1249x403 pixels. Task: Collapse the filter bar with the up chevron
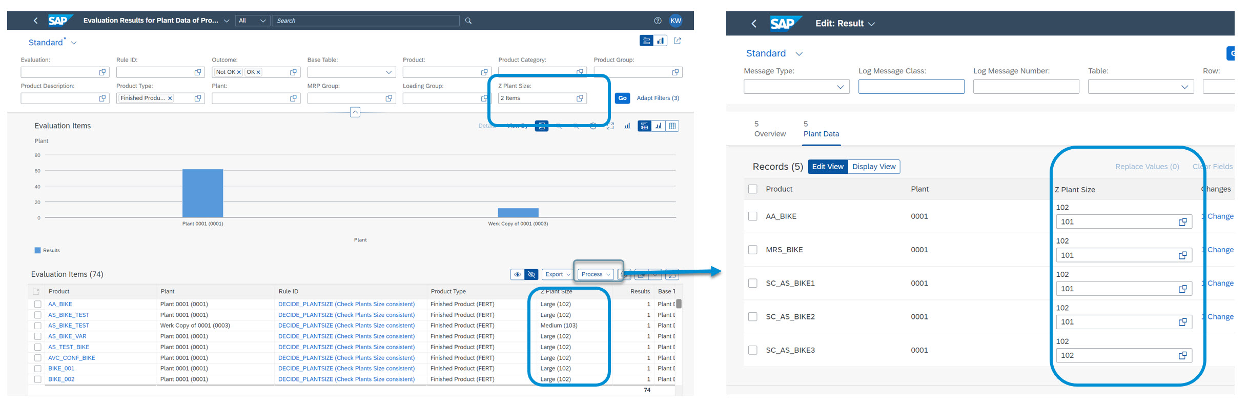(x=355, y=112)
